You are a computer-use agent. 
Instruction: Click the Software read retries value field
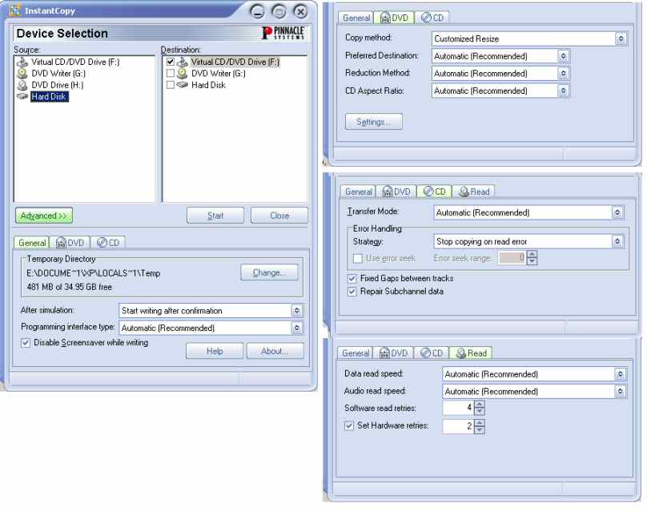(x=459, y=408)
